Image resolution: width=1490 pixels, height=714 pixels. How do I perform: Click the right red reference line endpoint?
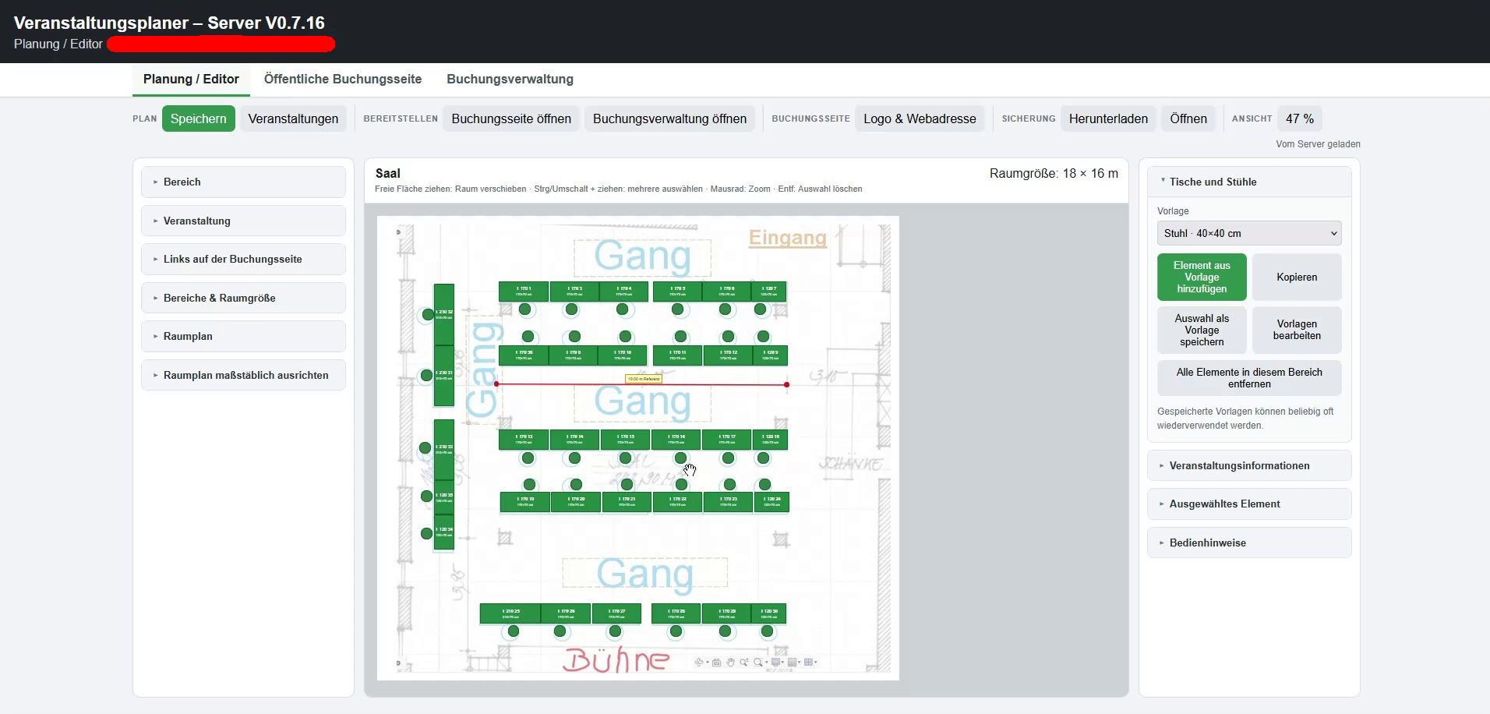click(x=786, y=384)
